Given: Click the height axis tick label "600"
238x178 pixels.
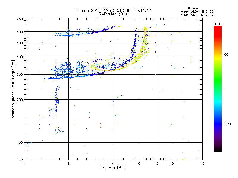Looking at the screenshot, I should [20, 32].
